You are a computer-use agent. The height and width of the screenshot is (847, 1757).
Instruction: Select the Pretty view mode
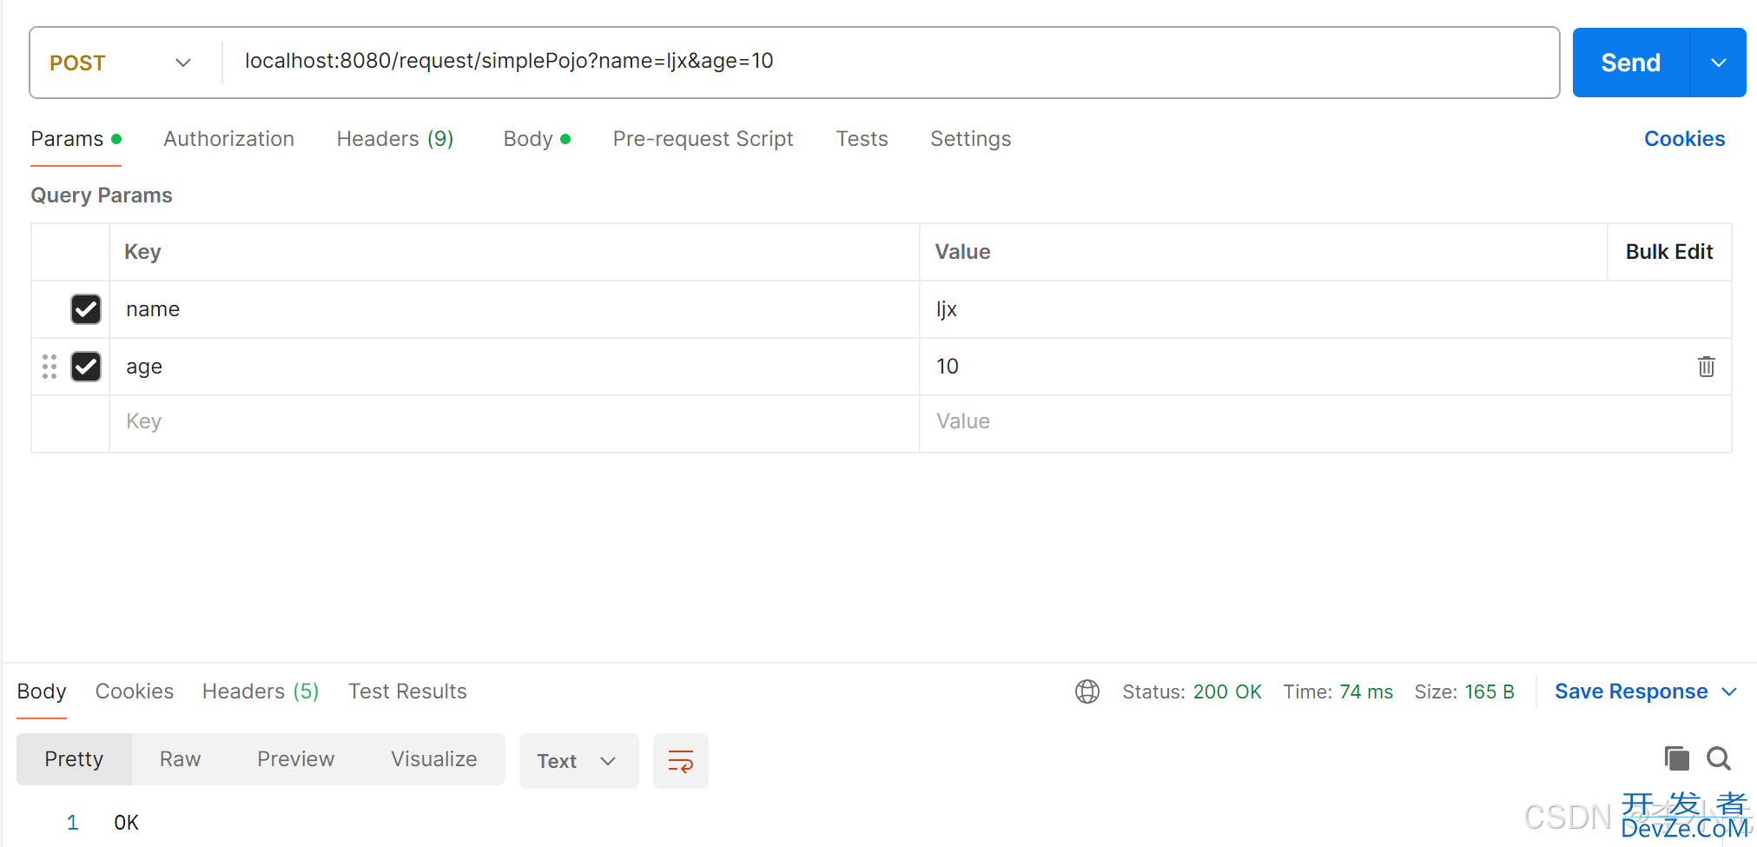pos(74,759)
